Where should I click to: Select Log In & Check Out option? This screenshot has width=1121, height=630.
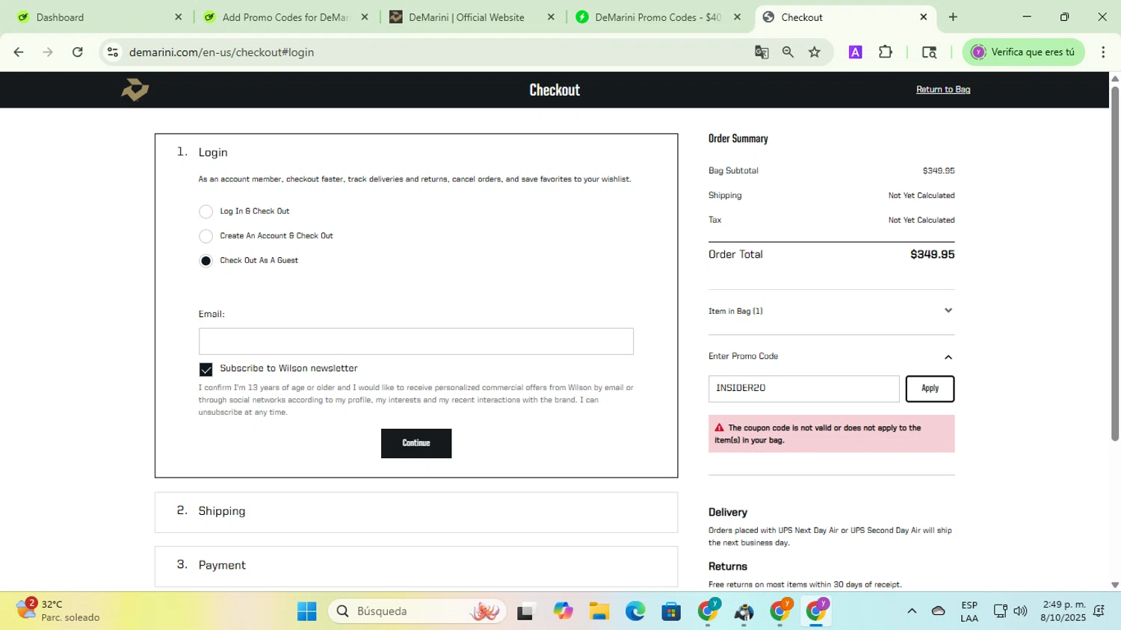coord(206,211)
